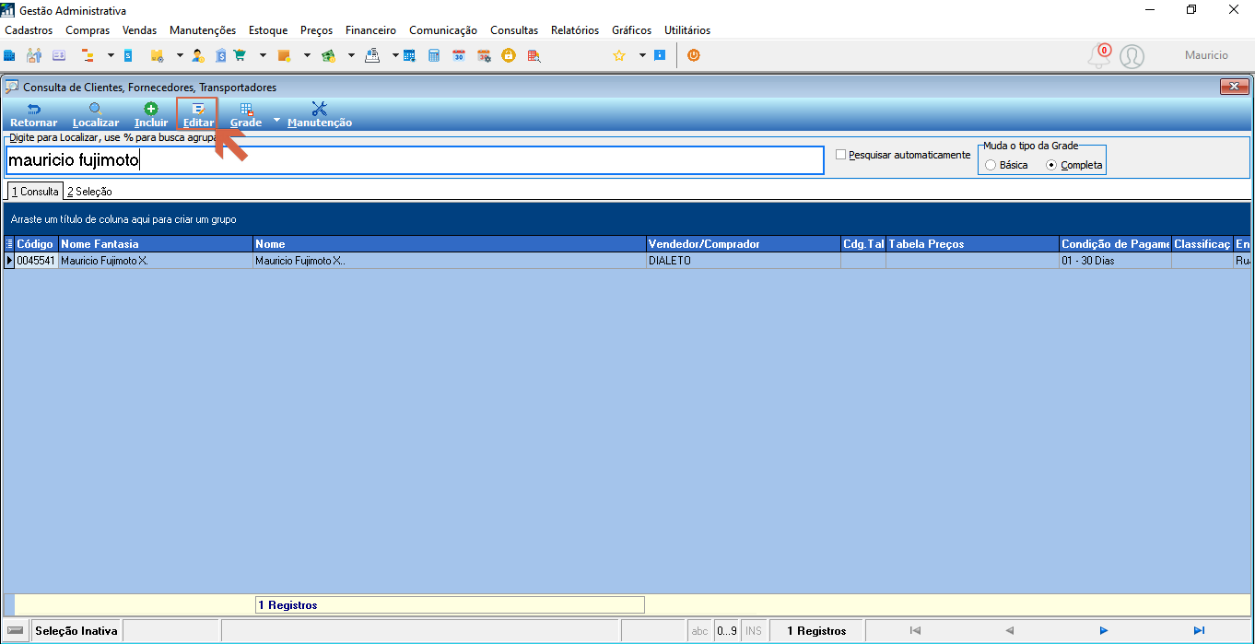Click the green shopping cart icon
Image resolution: width=1255 pixels, height=644 pixels.
click(240, 55)
